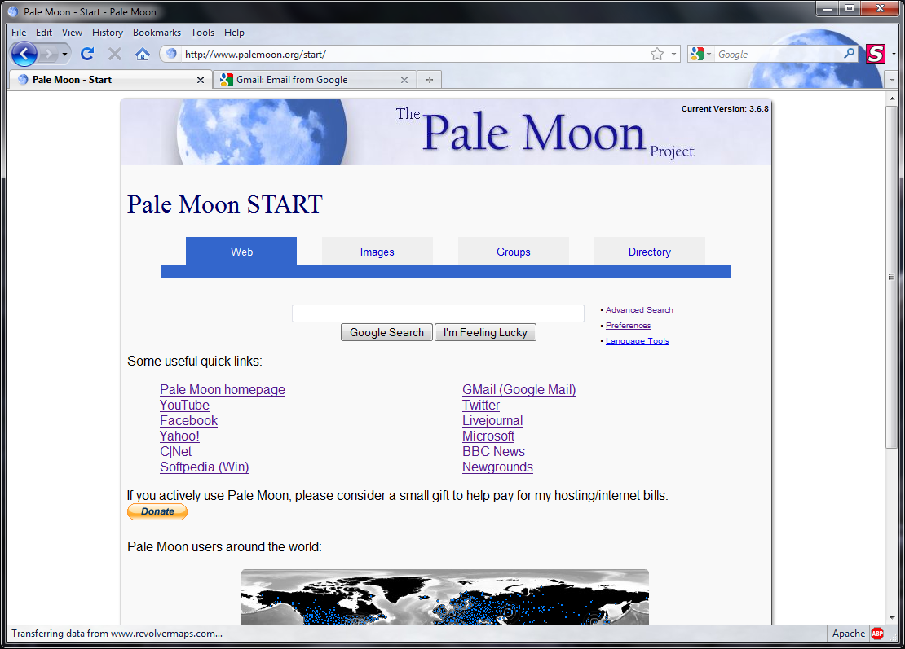The height and width of the screenshot is (649, 905).
Task: Open the BBC News link
Action: point(493,452)
